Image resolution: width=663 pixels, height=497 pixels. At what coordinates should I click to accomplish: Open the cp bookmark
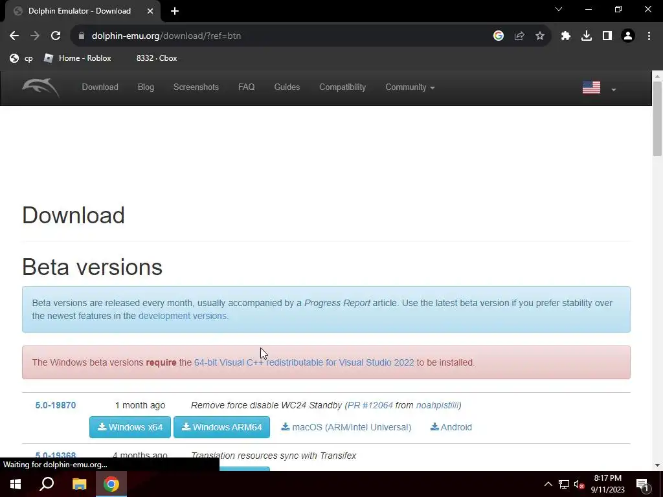tap(21, 58)
